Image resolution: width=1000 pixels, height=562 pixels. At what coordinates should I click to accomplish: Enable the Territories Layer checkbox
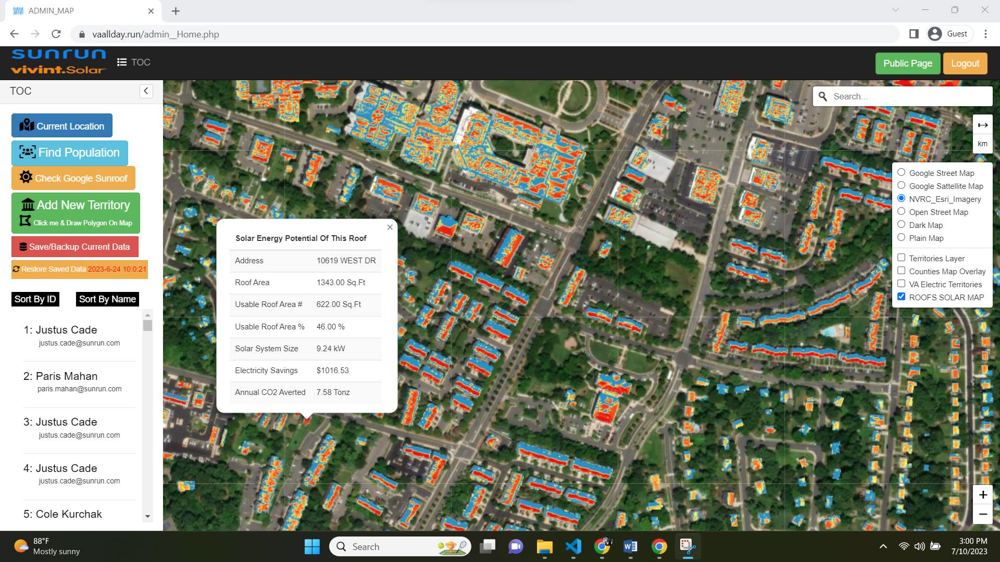[901, 258]
